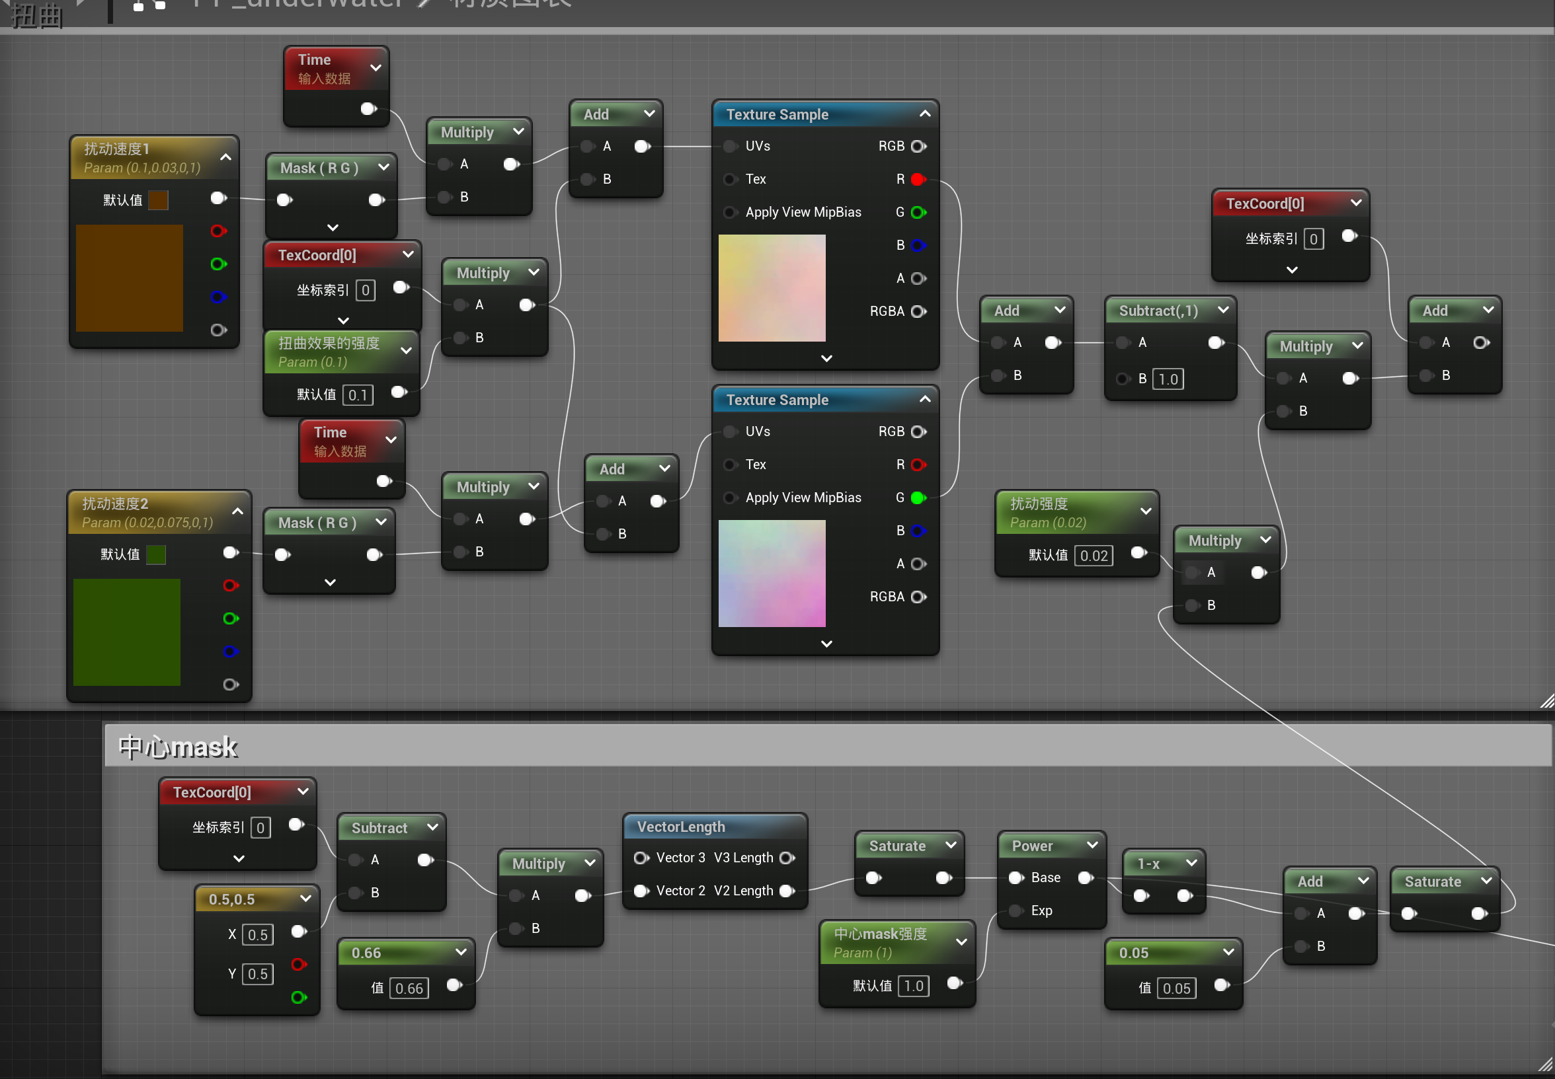This screenshot has height=1079, width=1555.
Task: Expand the VectorLength-side Saturate node arrow
Action: click(x=950, y=845)
